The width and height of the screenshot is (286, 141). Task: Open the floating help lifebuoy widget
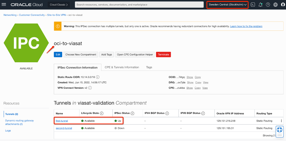pos(279,130)
